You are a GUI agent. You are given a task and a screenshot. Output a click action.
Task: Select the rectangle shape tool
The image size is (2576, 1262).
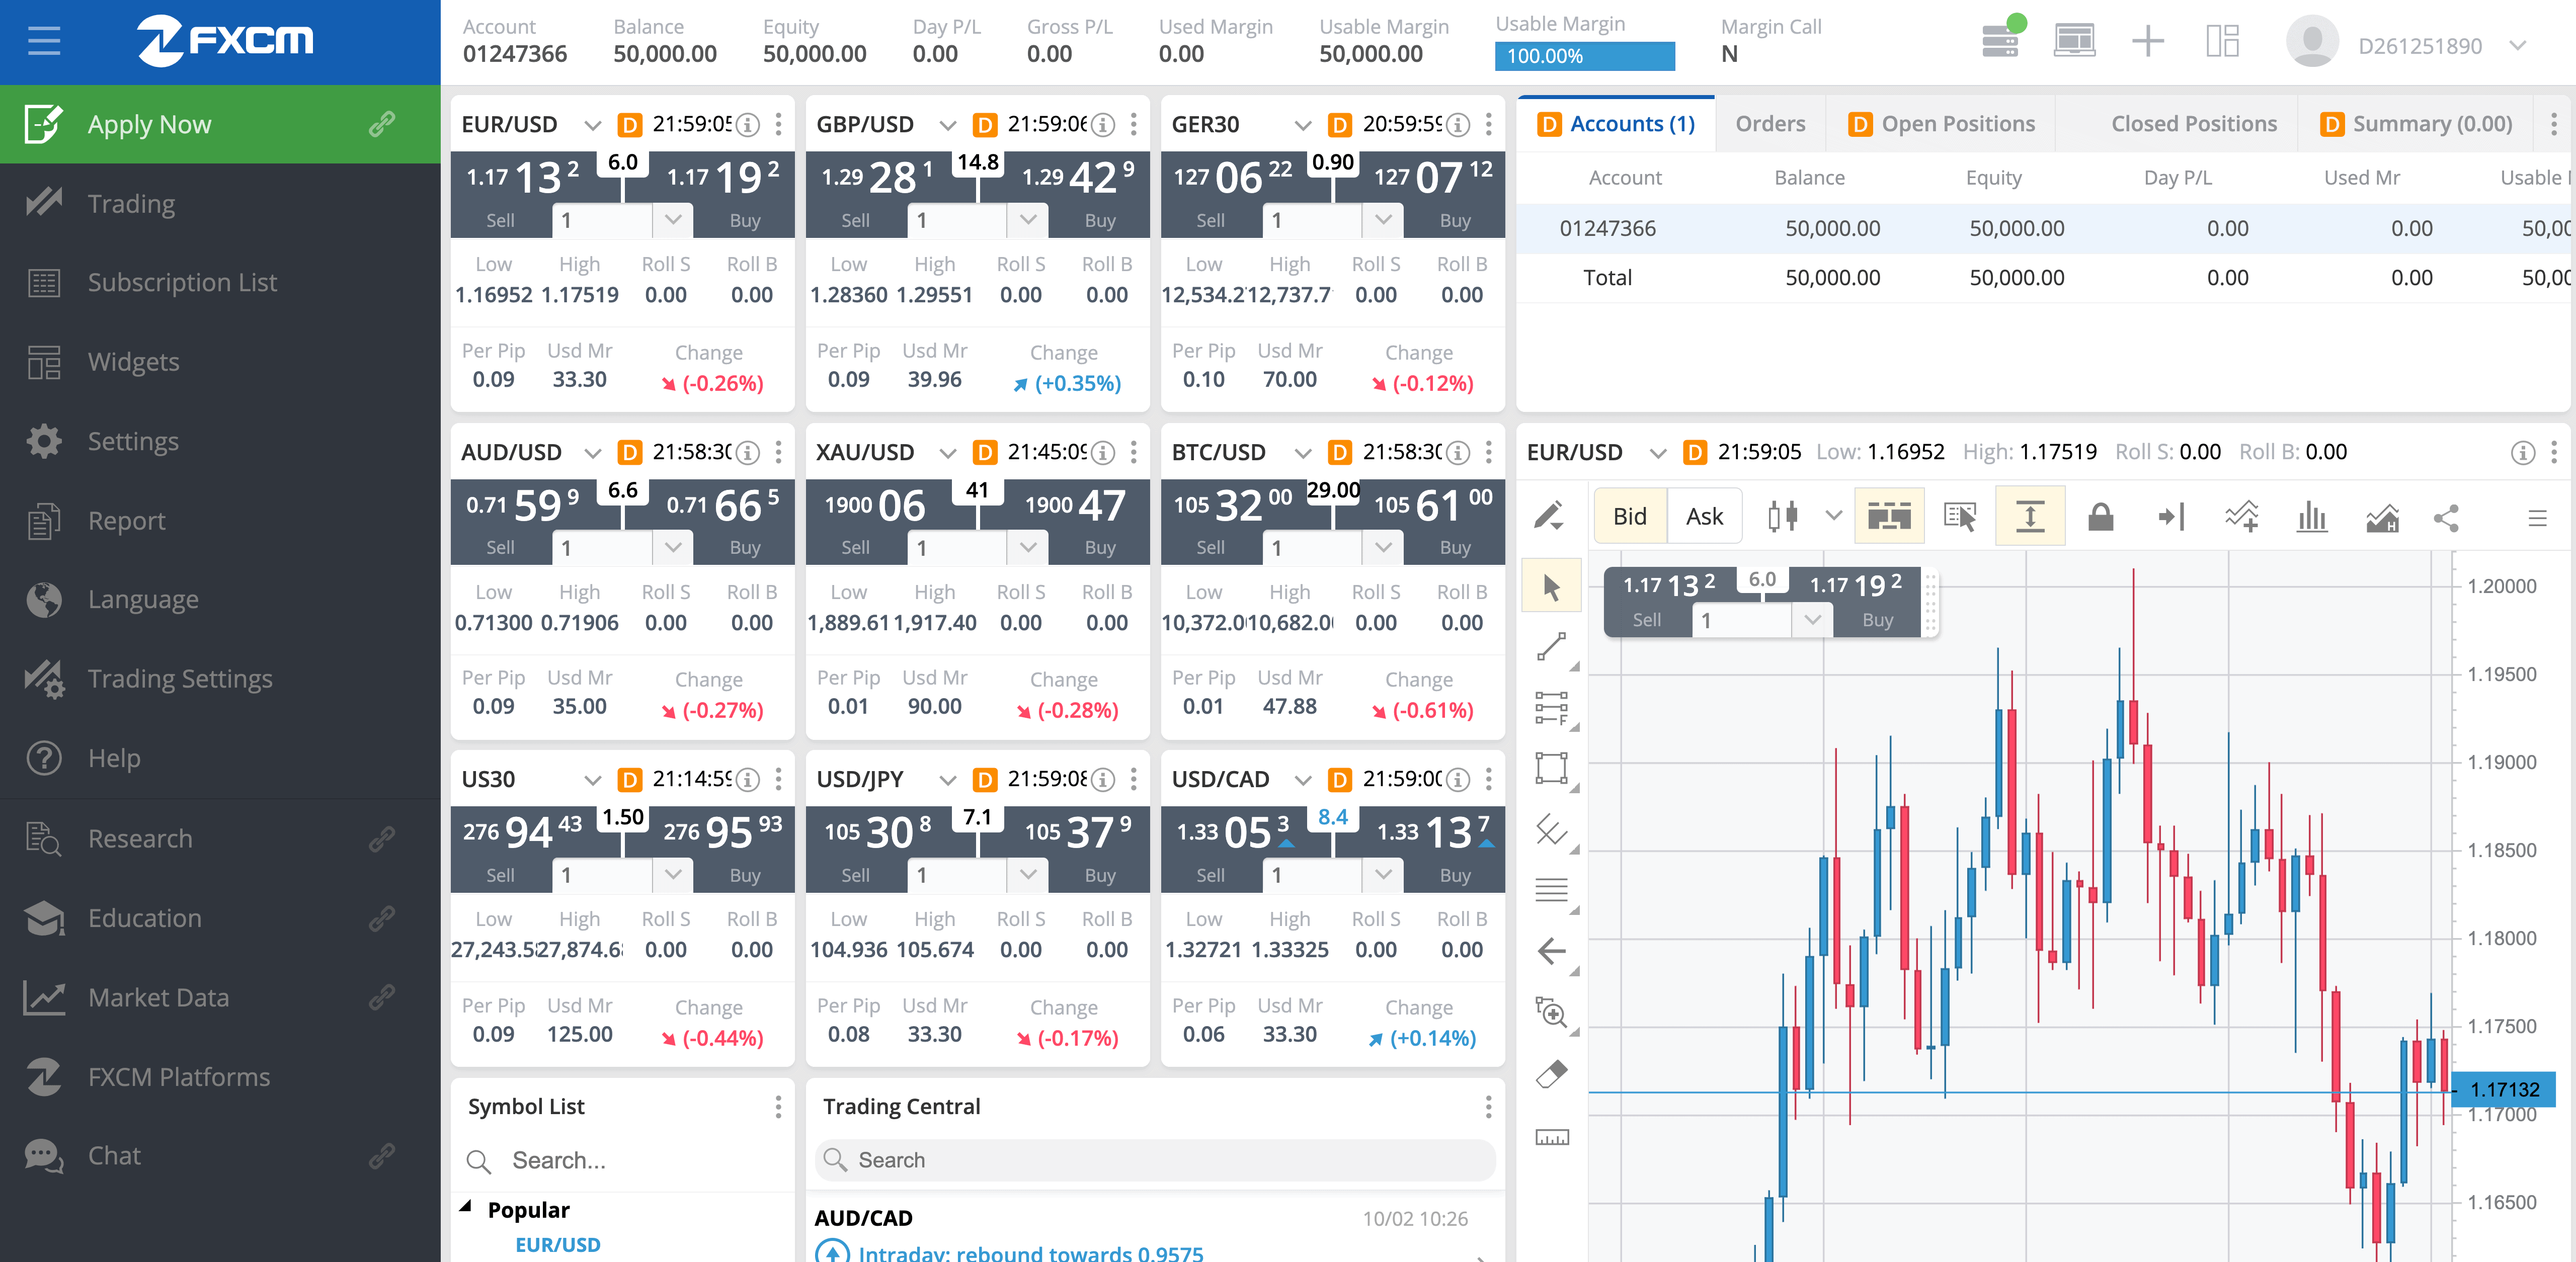tap(1551, 768)
